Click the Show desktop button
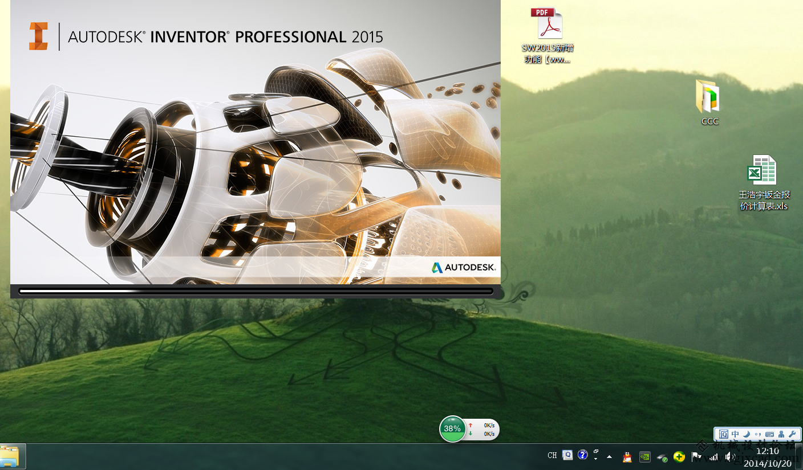The height and width of the screenshot is (470, 803). pyautogui.click(x=798, y=457)
